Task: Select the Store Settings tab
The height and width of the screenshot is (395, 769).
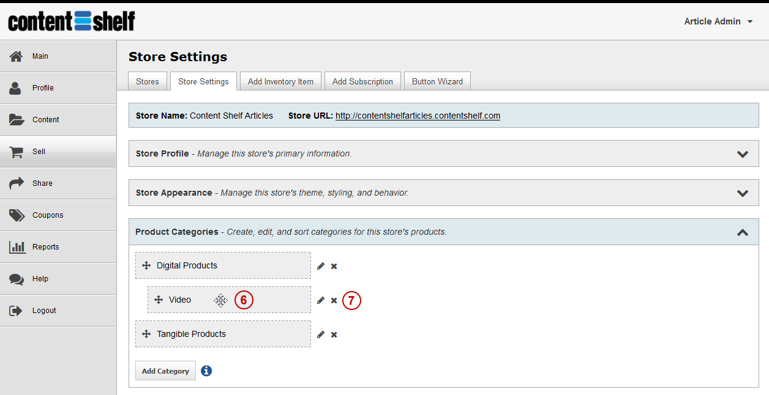Action: (x=203, y=81)
